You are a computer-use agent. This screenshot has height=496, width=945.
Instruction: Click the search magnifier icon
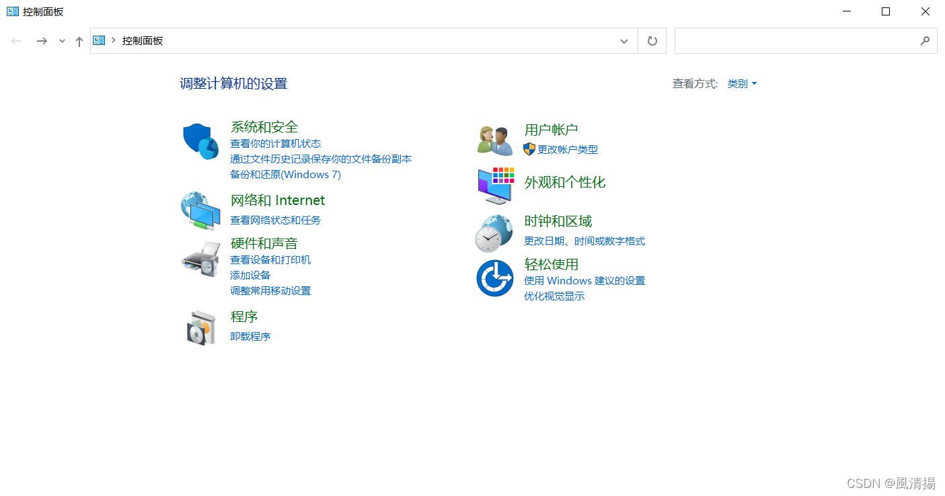coord(925,41)
